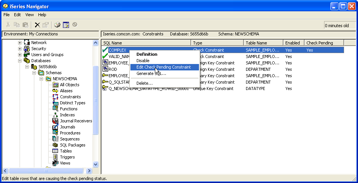The height and width of the screenshot is (183, 358).
Task: Click the Security lock icon in tree
Action: point(27,48)
